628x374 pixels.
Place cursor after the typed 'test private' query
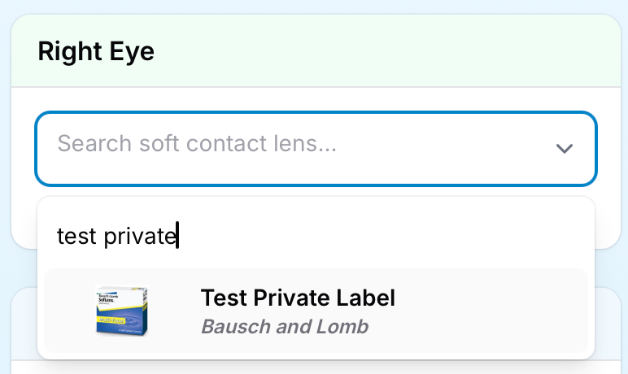tap(178, 237)
